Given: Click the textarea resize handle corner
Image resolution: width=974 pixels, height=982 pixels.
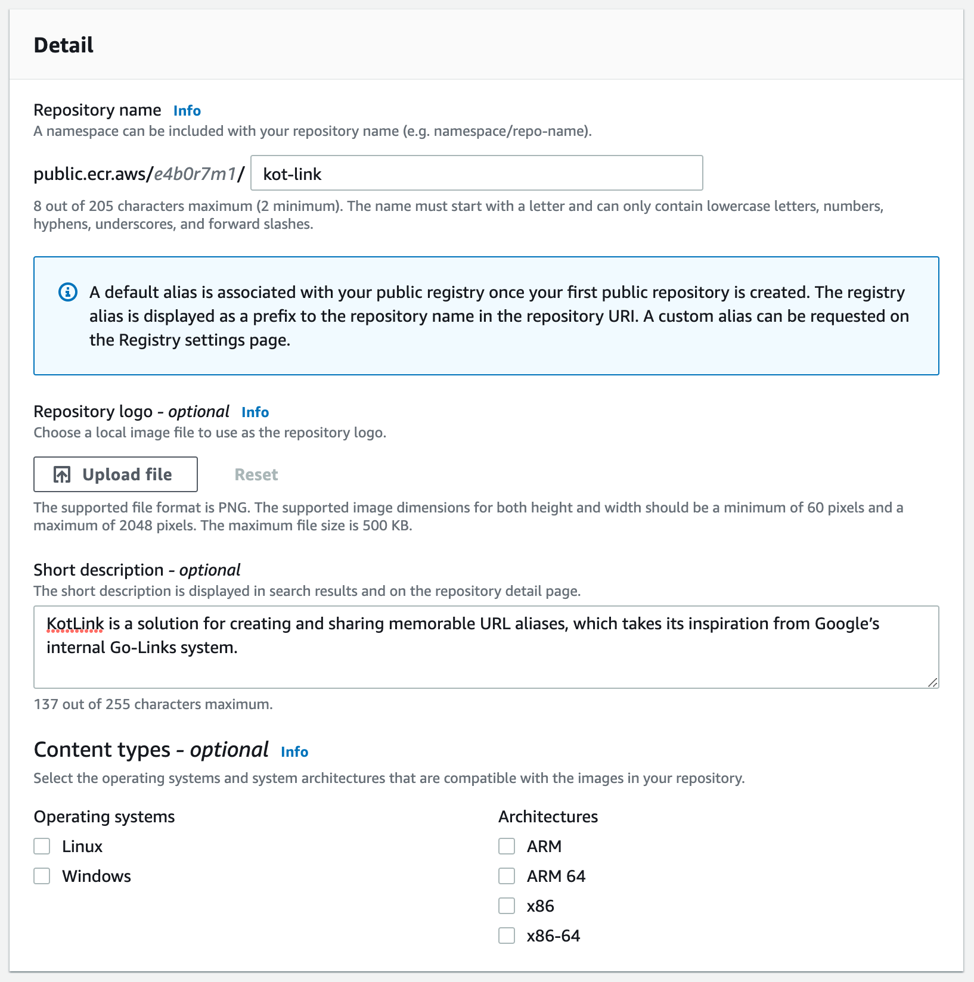Looking at the screenshot, I should 933,682.
